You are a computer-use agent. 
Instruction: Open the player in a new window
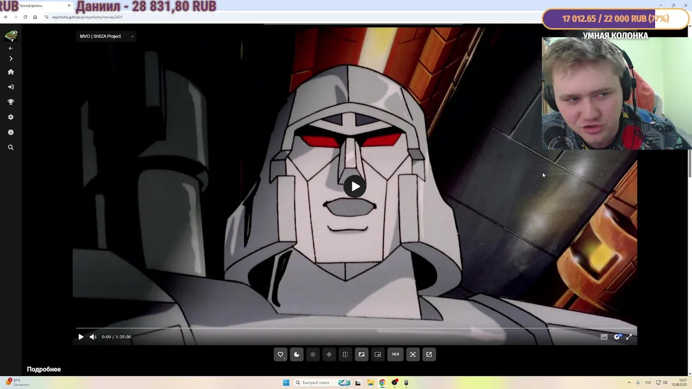pyautogui.click(x=429, y=354)
